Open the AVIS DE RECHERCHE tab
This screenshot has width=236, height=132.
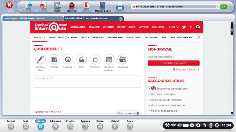[x=181, y=38]
